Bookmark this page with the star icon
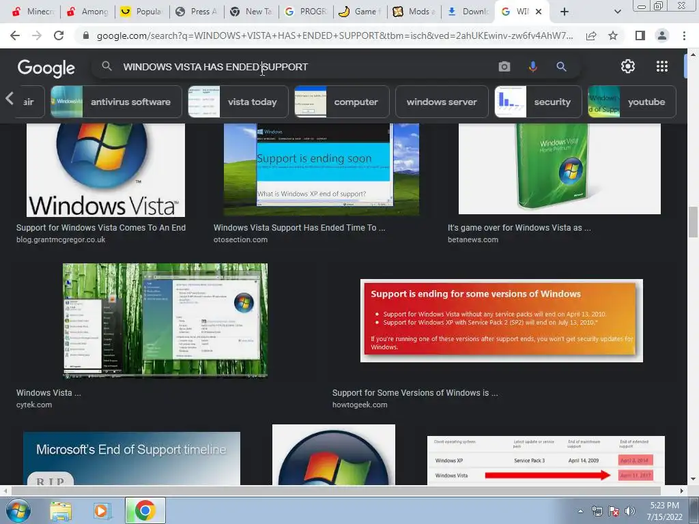This screenshot has height=524, width=699. coord(613,35)
